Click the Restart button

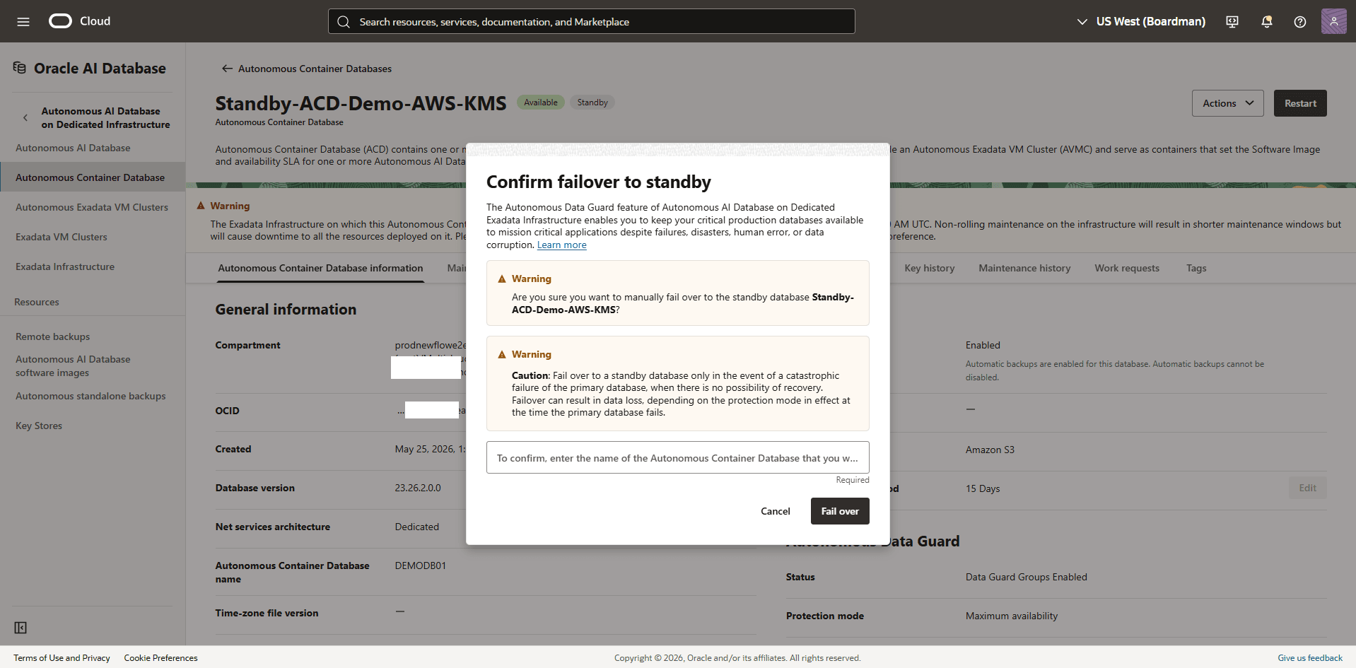click(1300, 103)
